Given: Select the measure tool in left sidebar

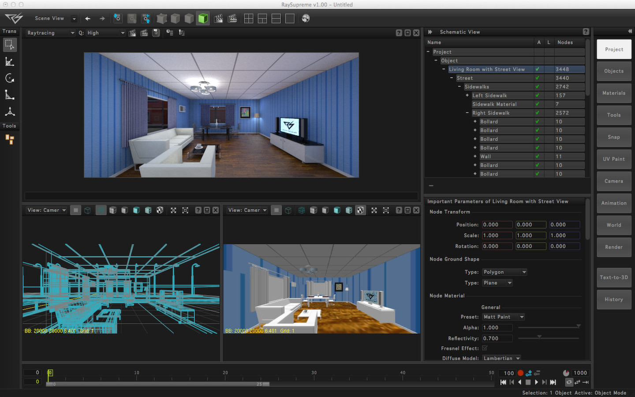Looking at the screenshot, I should tap(10, 95).
